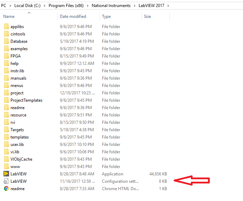Click the readme Chrome HTML icon
The width and height of the screenshot is (243, 201).
click(6, 189)
